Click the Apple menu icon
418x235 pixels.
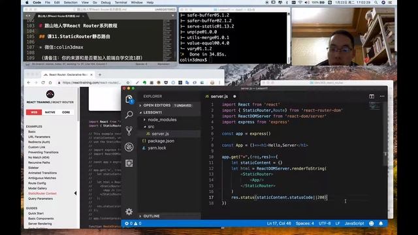pos(27,3)
